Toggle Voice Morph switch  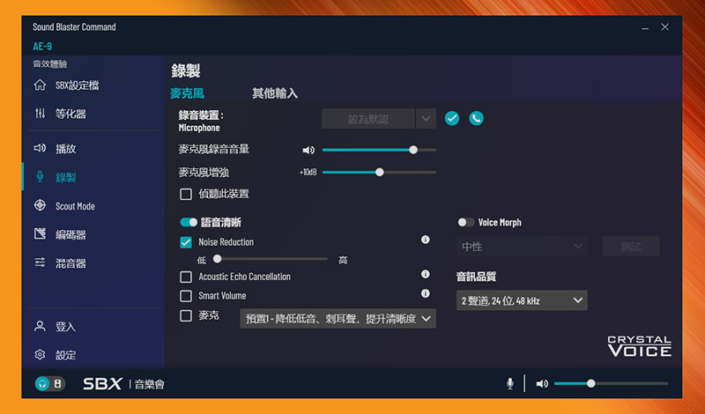(x=466, y=222)
